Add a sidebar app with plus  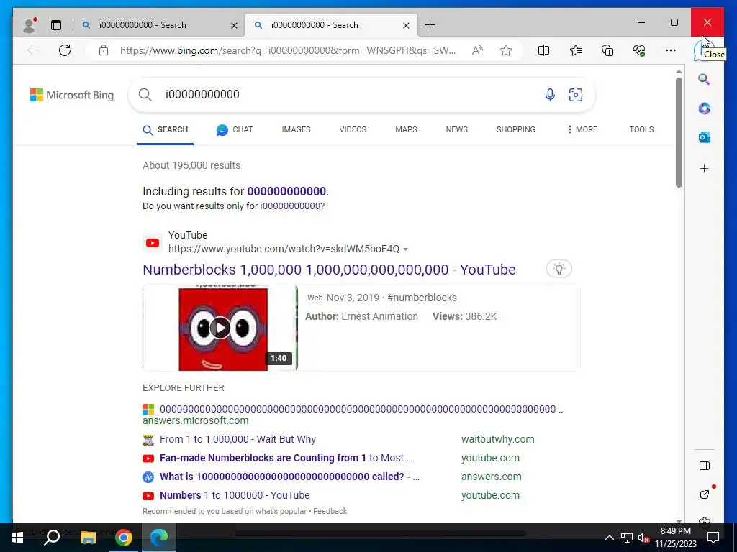(x=704, y=168)
